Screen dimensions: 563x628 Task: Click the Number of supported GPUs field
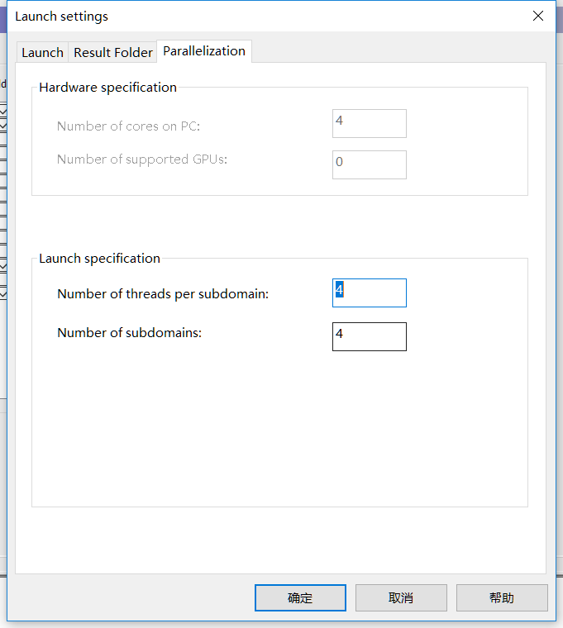tap(369, 164)
